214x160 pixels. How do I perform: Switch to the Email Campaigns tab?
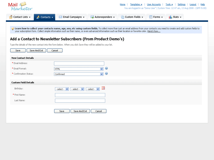(71, 17)
